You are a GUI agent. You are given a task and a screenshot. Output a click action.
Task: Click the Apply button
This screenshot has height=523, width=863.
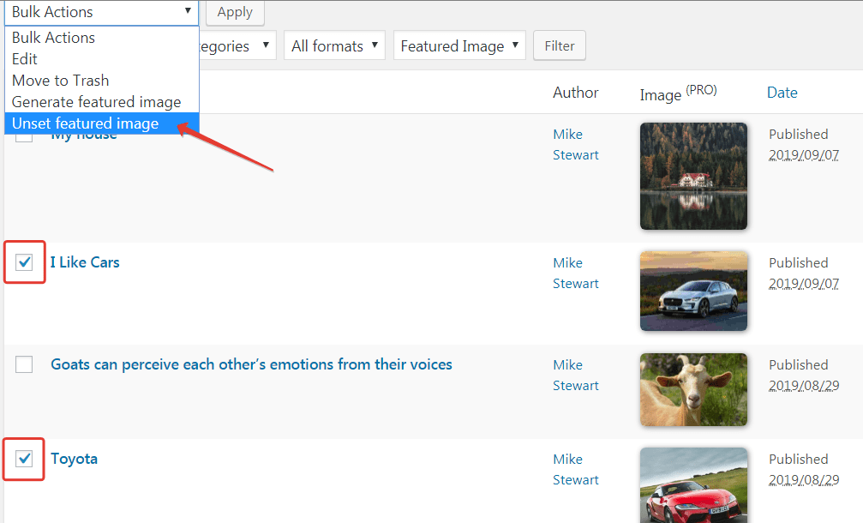click(x=235, y=12)
